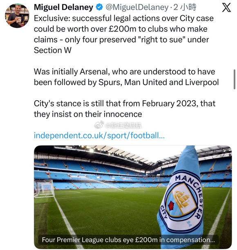Click the Exclusive legal actions tweet text
This screenshot has height=250, width=237.
(x=123, y=34)
